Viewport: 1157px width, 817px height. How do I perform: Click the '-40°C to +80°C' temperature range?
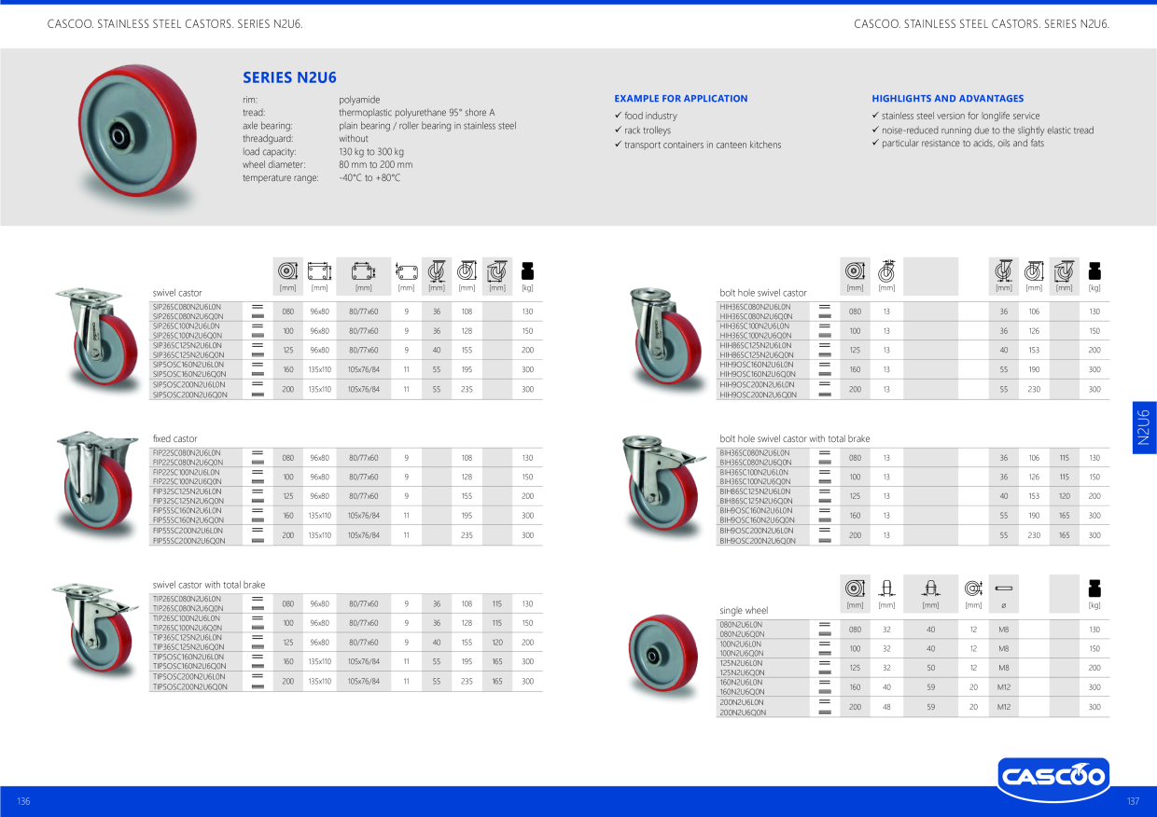(369, 177)
